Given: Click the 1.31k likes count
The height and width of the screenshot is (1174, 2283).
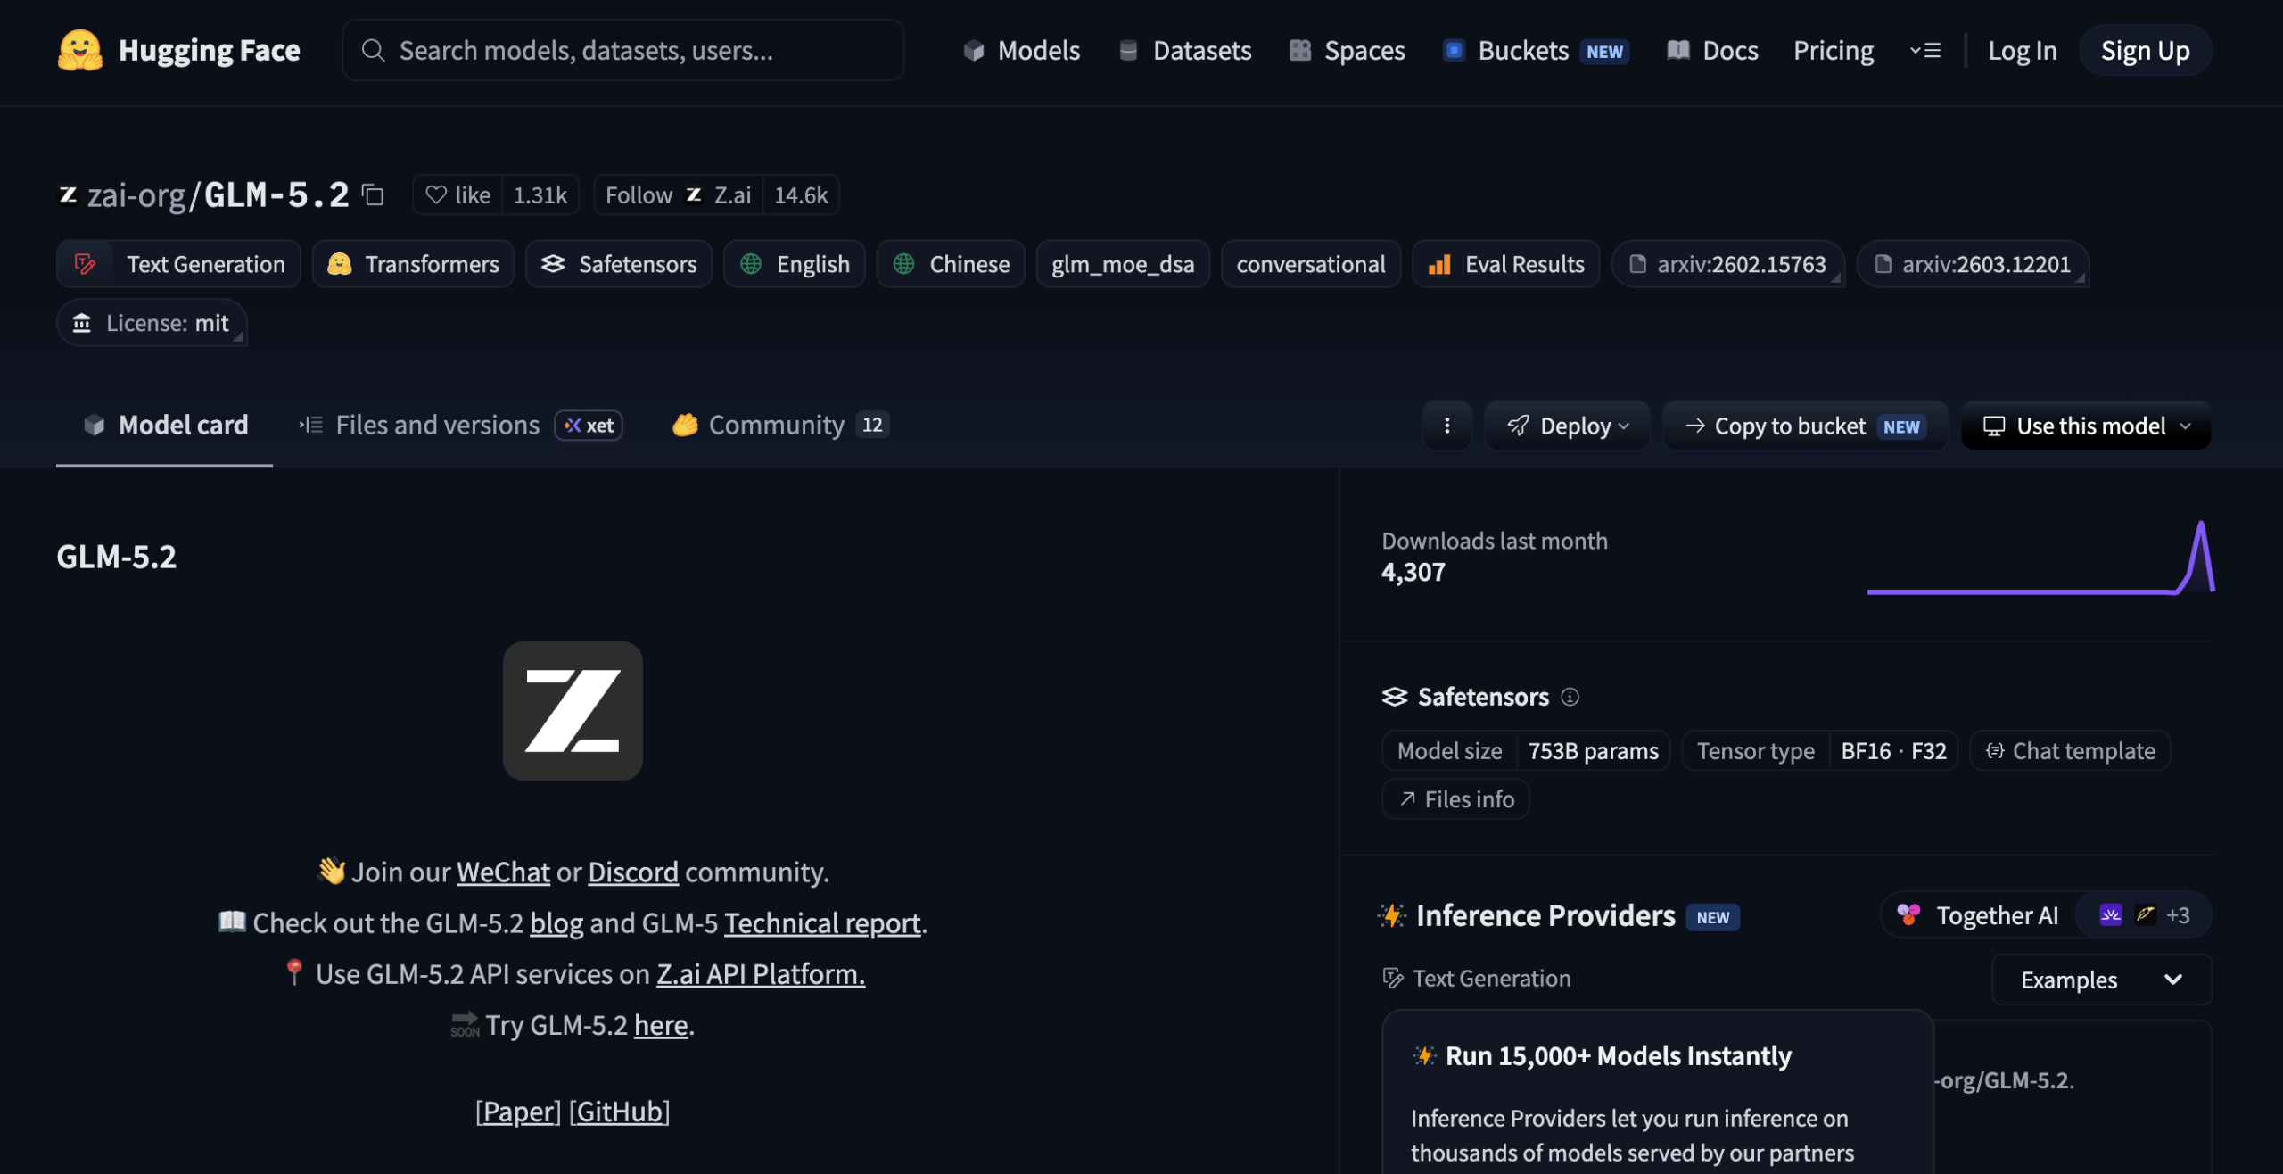Looking at the screenshot, I should click(x=540, y=194).
